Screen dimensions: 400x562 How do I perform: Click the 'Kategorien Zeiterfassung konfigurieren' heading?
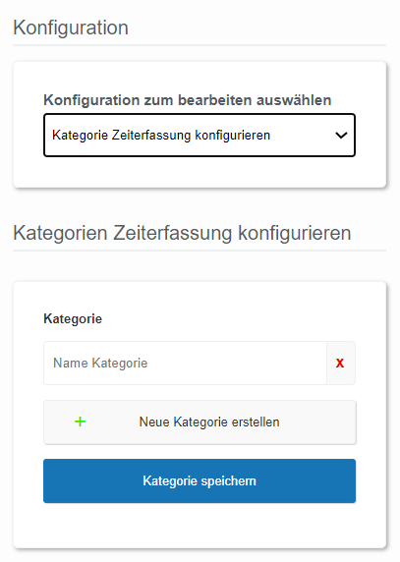tap(182, 233)
